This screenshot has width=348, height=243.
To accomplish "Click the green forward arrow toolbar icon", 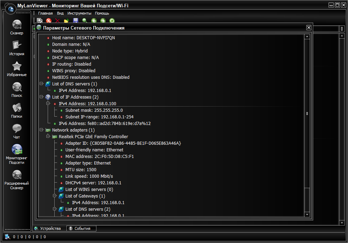I will click(103, 20).
